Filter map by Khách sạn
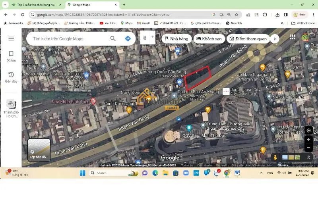 (x=209, y=38)
